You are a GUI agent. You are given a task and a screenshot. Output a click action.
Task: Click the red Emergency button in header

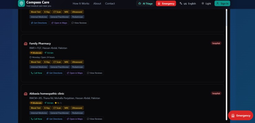click(x=166, y=3)
